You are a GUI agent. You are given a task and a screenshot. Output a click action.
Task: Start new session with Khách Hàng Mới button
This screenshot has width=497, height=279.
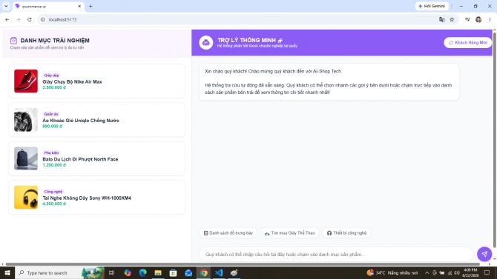pyautogui.click(x=467, y=43)
